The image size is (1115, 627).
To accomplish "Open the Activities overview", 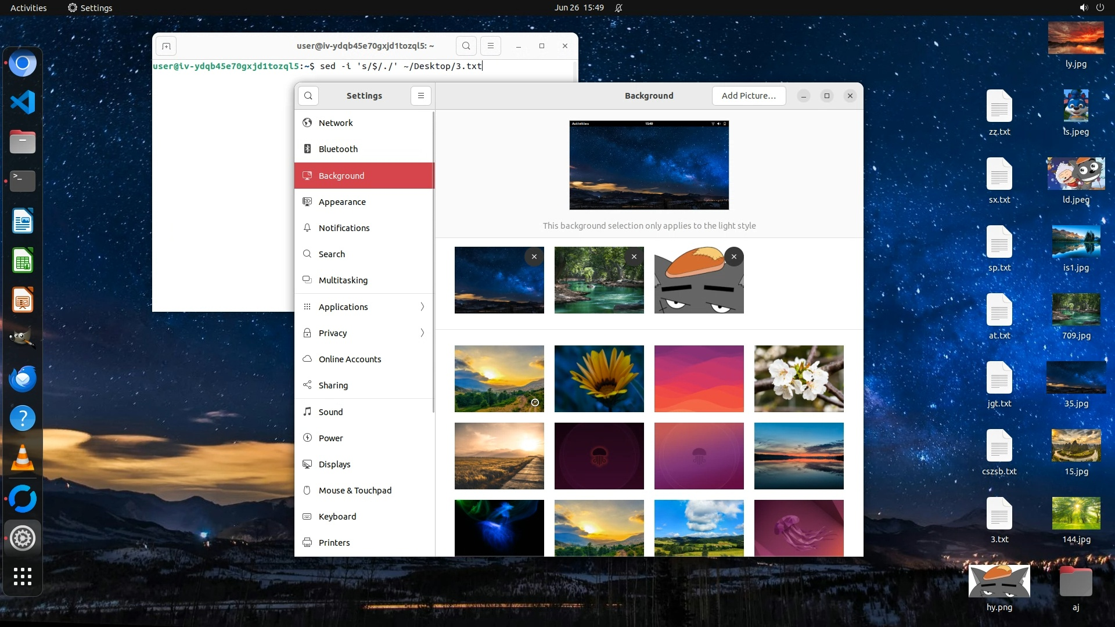I will click(28, 8).
